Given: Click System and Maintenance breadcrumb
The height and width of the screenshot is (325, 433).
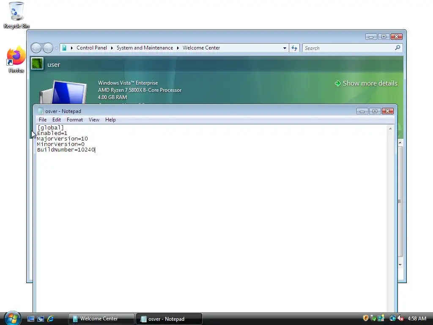Looking at the screenshot, I should [x=145, y=48].
